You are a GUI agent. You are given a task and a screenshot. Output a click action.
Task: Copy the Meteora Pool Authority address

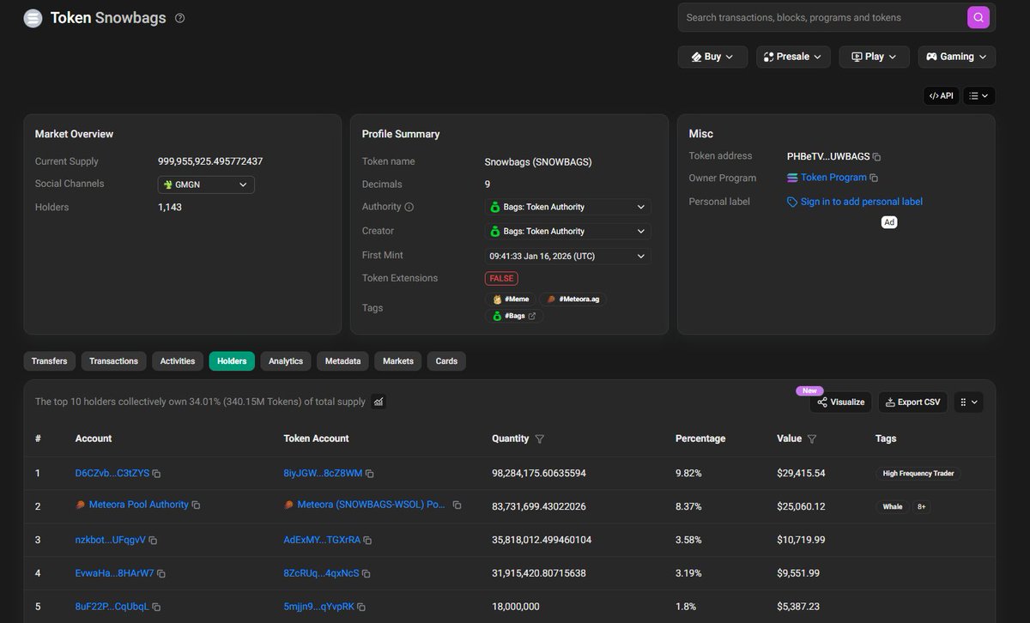coord(196,505)
